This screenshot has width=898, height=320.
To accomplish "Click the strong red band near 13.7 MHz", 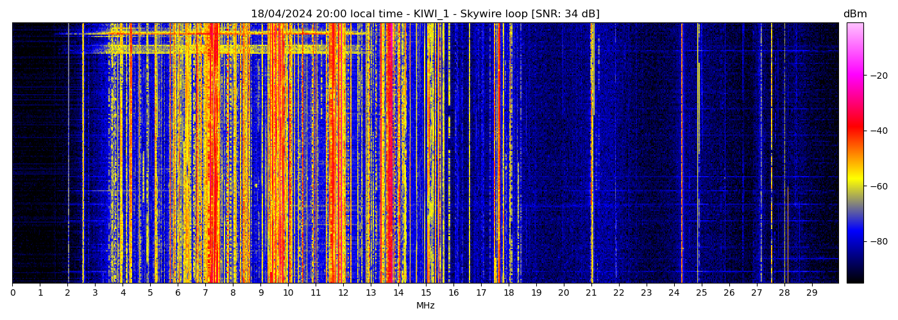I will (389, 160).
